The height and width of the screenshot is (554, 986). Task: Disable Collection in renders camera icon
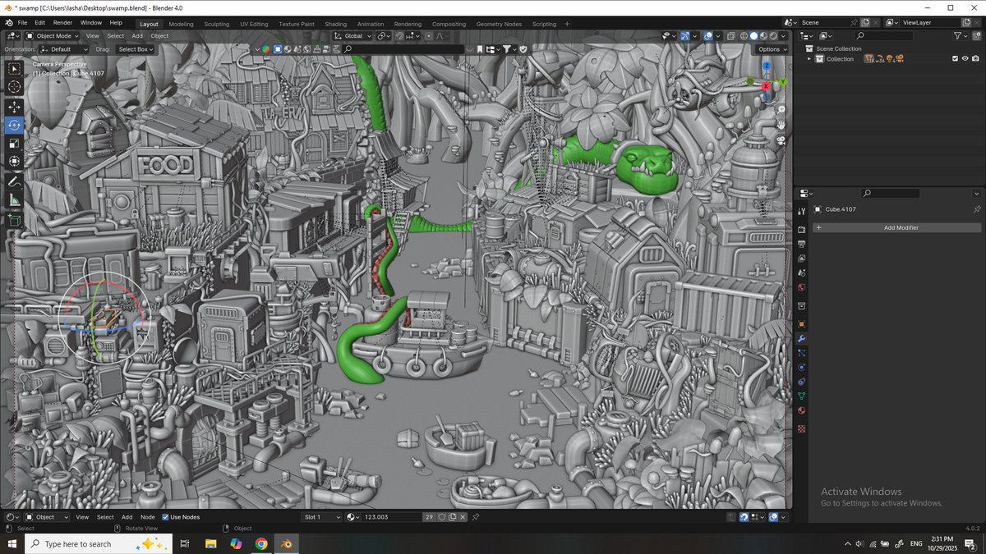point(976,58)
